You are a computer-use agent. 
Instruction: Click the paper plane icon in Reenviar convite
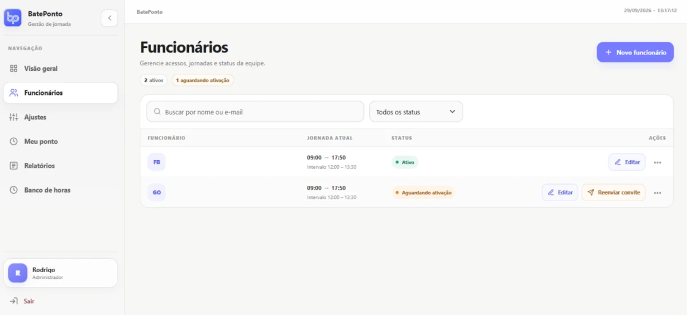point(591,193)
